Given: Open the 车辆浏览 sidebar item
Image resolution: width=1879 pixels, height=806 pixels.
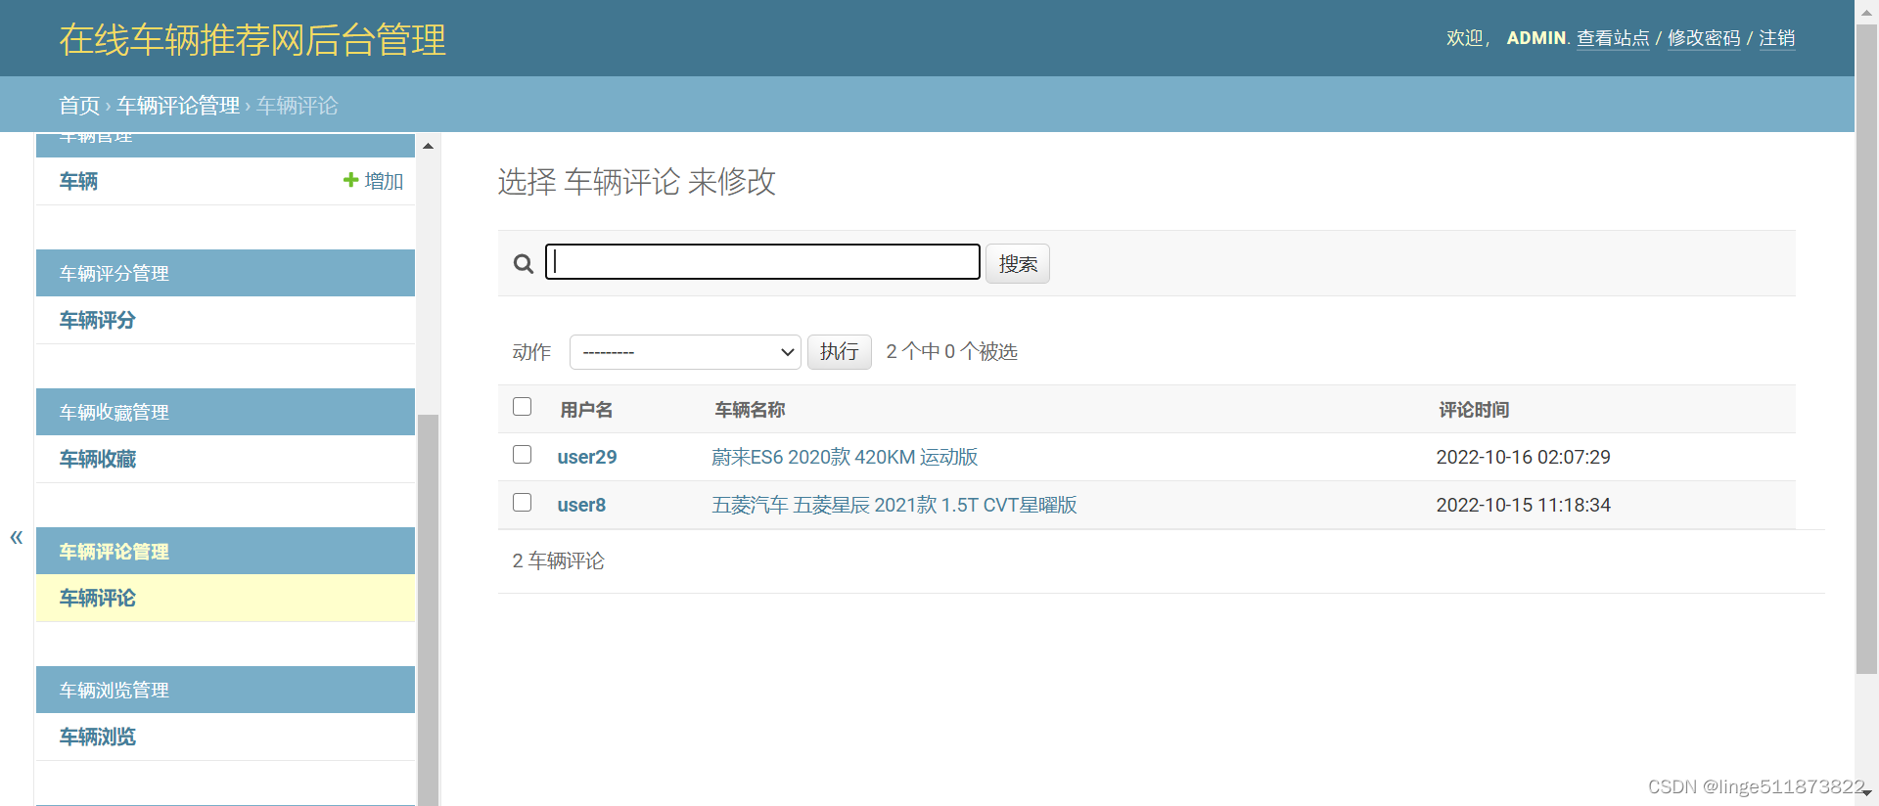Looking at the screenshot, I should (97, 737).
